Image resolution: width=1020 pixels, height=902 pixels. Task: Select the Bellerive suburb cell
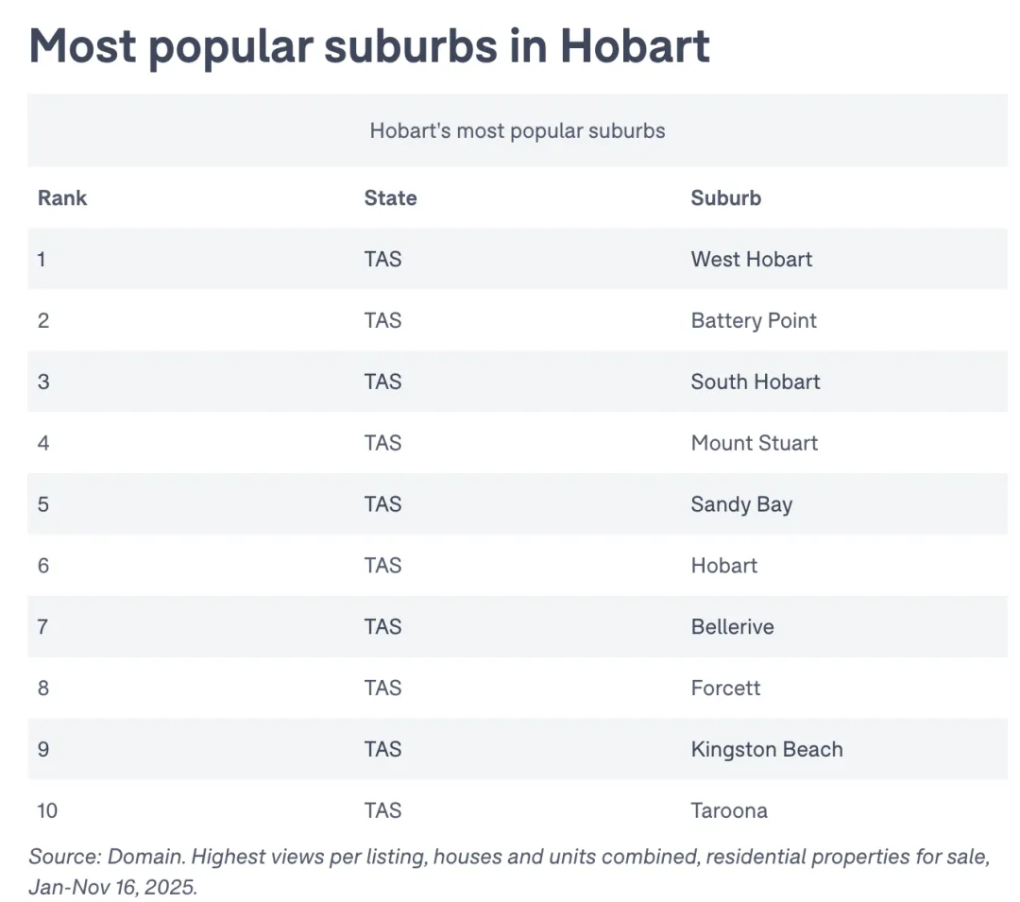pyautogui.click(x=732, y=627)
